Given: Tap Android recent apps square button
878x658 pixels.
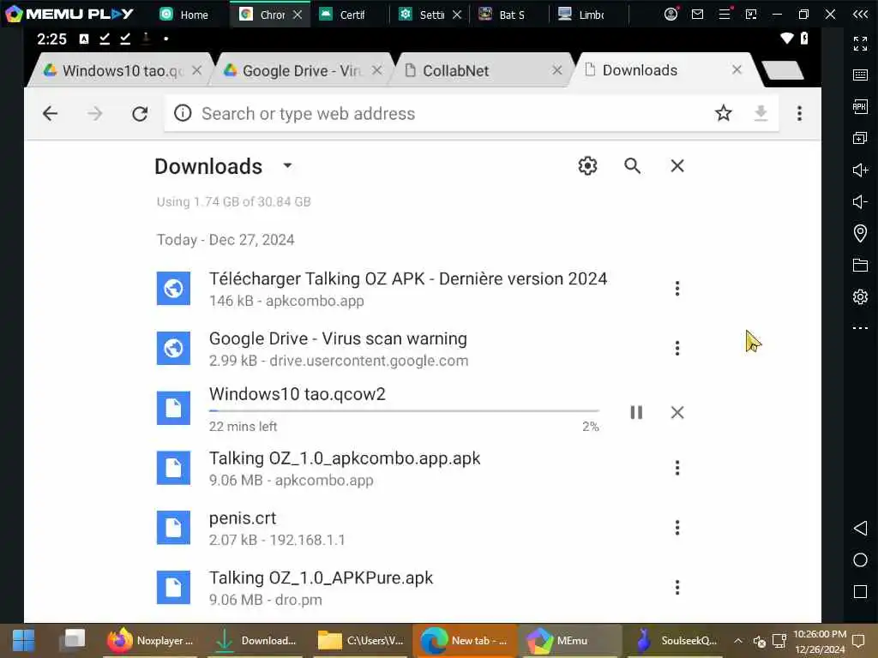Looking at the screenshot, I should (860, 592).
